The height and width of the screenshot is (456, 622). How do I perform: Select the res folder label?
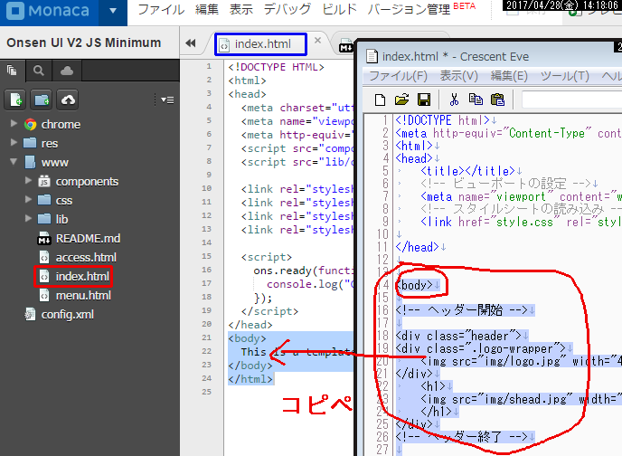[x=50, y=143]
